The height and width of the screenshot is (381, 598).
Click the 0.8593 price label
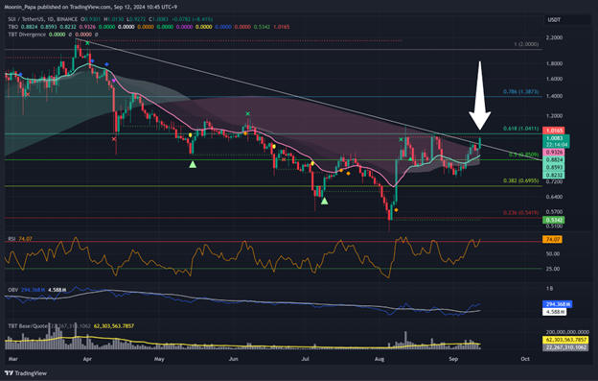(554, 167)
